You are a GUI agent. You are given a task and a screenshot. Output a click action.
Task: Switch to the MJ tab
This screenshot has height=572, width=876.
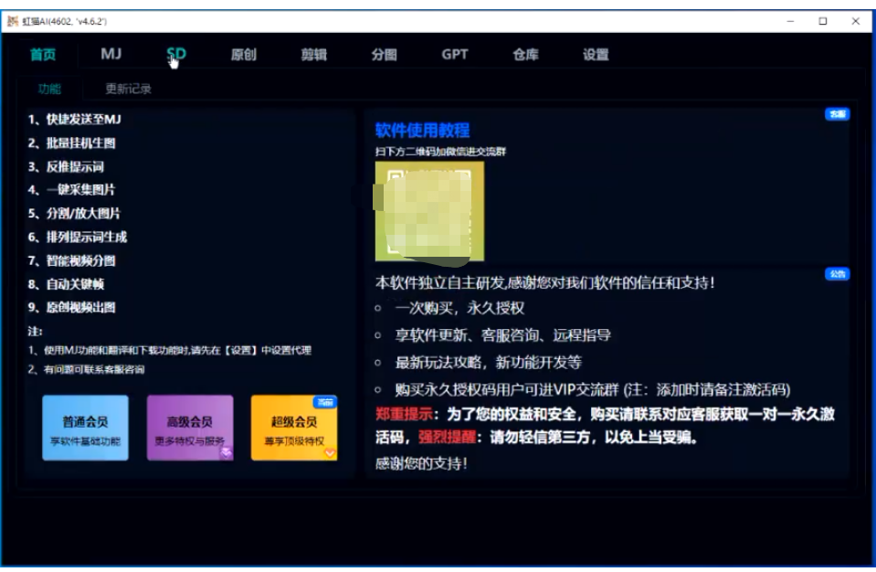[111, 54]
